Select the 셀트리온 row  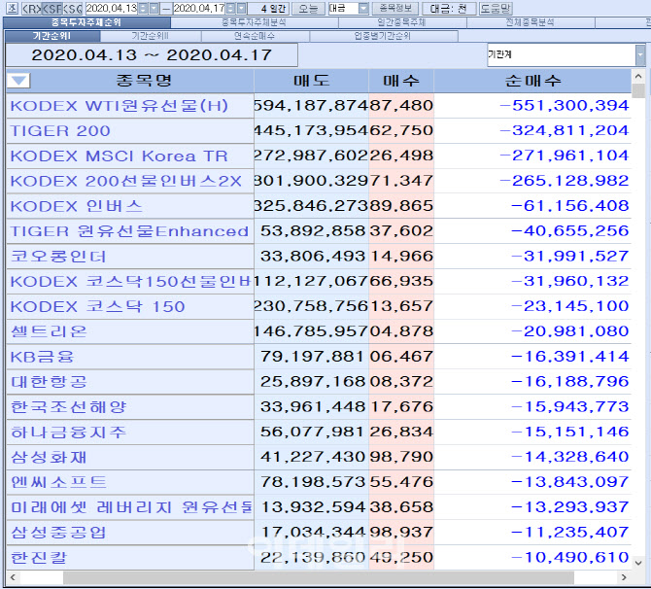[x=319, y=331]
